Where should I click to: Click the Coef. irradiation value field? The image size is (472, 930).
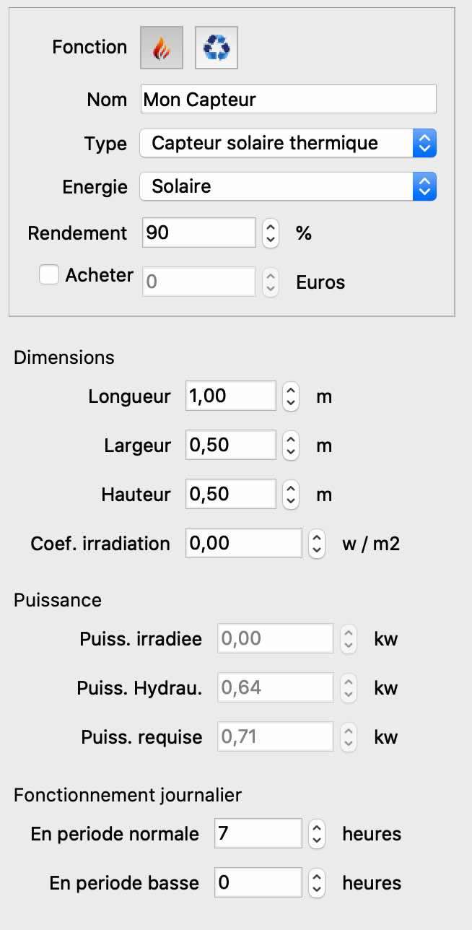click(x=243, y=543)
